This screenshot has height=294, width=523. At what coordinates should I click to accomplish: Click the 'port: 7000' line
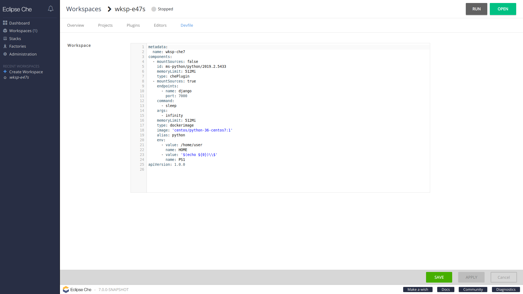[176, 96]
